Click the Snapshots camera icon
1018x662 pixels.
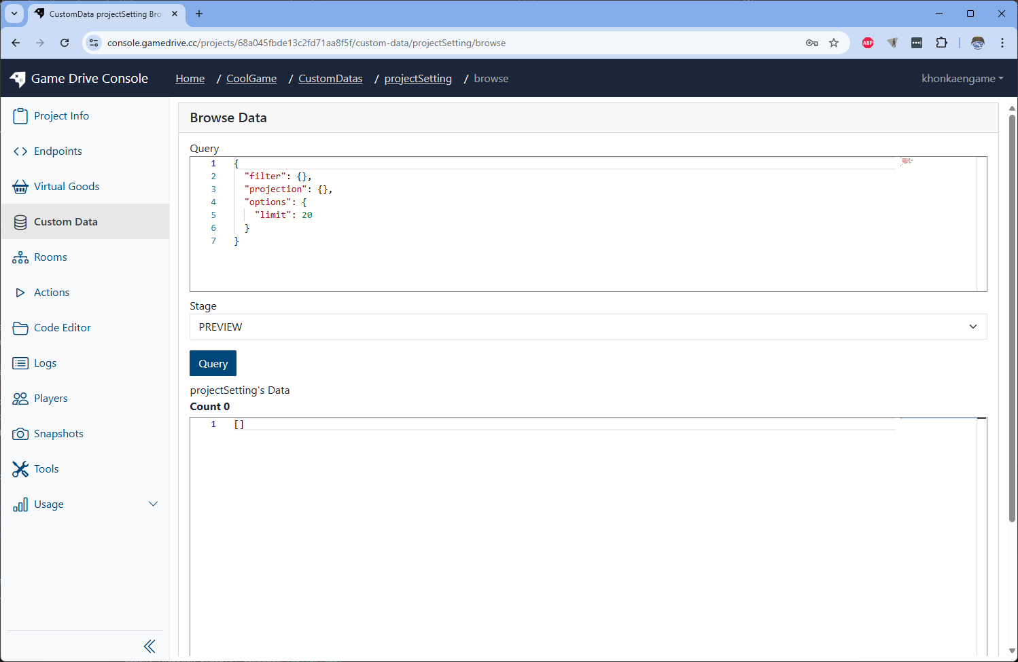(x=20, y=434)
